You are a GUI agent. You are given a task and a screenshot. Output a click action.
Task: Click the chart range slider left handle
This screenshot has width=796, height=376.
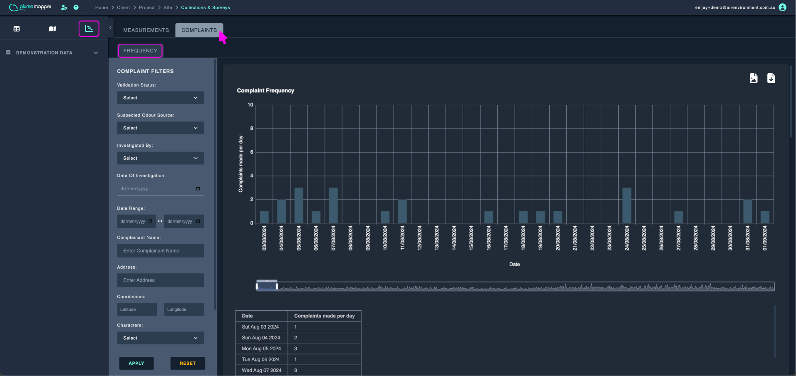tap(257, 287)
